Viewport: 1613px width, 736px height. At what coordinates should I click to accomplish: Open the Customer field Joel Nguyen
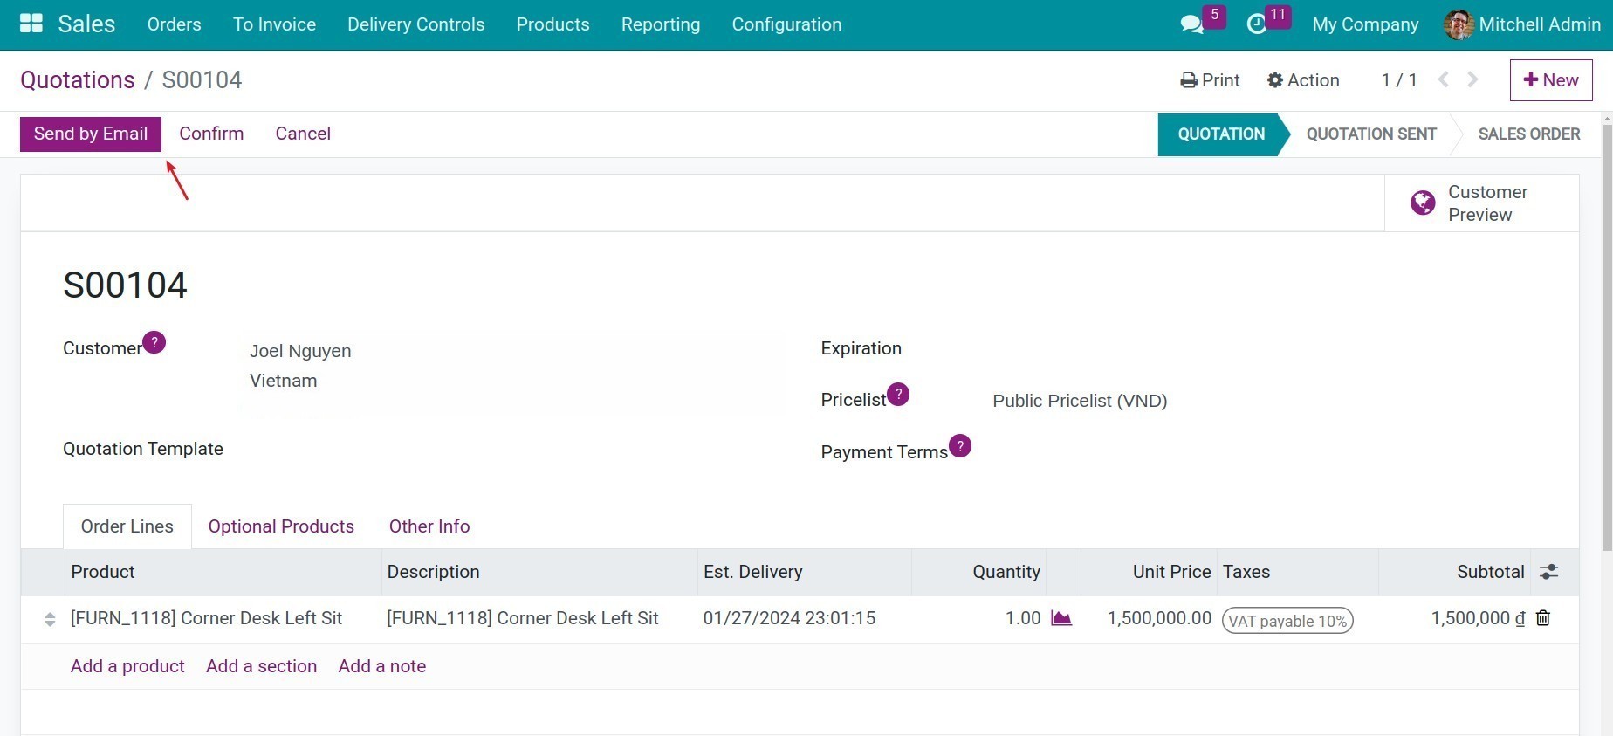(300, 351)
